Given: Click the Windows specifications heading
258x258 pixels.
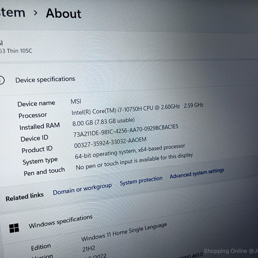Looking at the screenshot, I should click(60, 222).
